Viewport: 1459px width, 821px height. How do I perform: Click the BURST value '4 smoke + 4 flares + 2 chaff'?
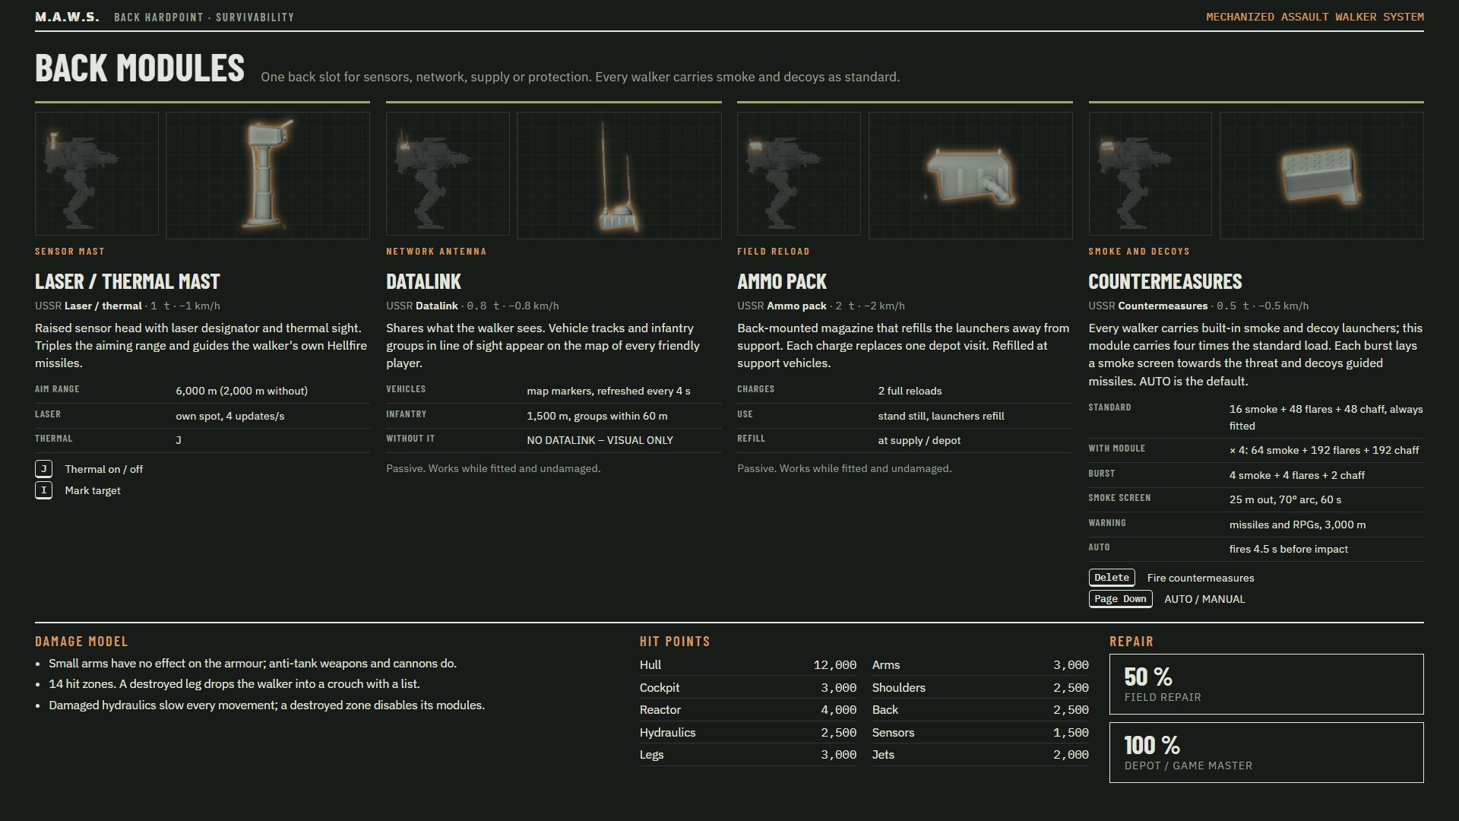coord(1296,475)
